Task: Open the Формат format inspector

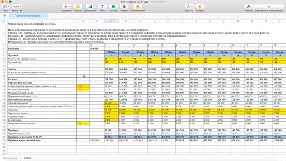Action: click(x=248, y=7)
